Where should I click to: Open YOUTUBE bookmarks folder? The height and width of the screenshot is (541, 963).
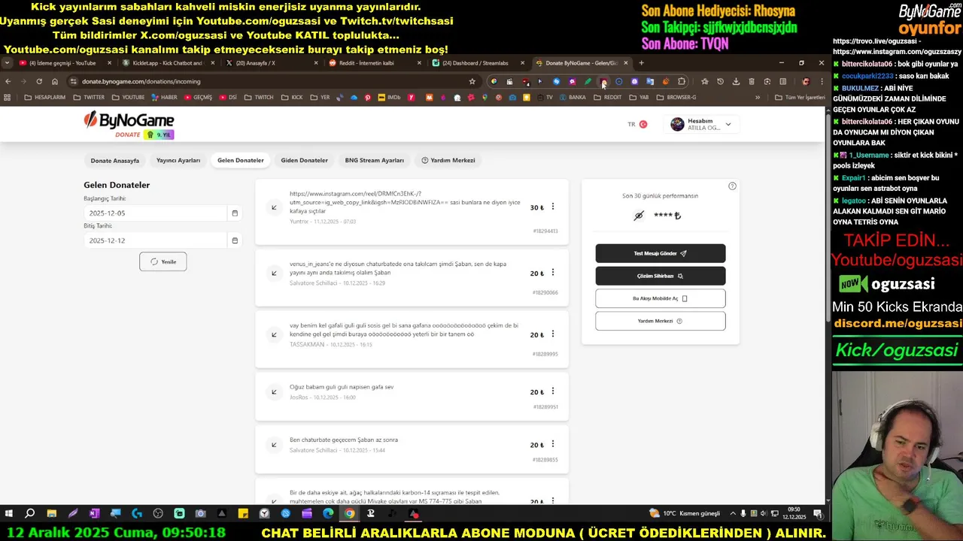(x=128, y=97)
